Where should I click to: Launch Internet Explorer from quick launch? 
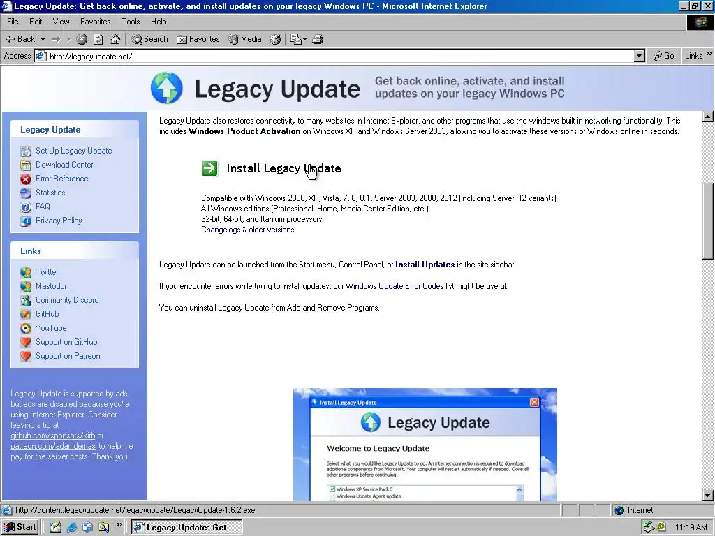pos(72,528)
